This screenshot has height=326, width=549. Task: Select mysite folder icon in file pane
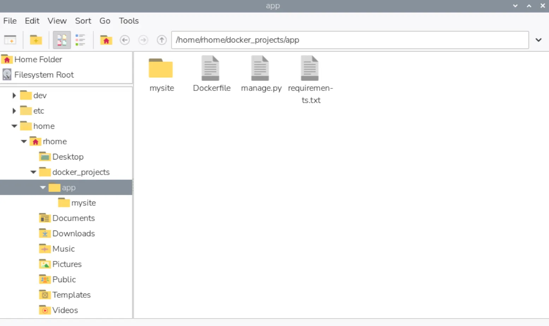(x=161, y=68)
